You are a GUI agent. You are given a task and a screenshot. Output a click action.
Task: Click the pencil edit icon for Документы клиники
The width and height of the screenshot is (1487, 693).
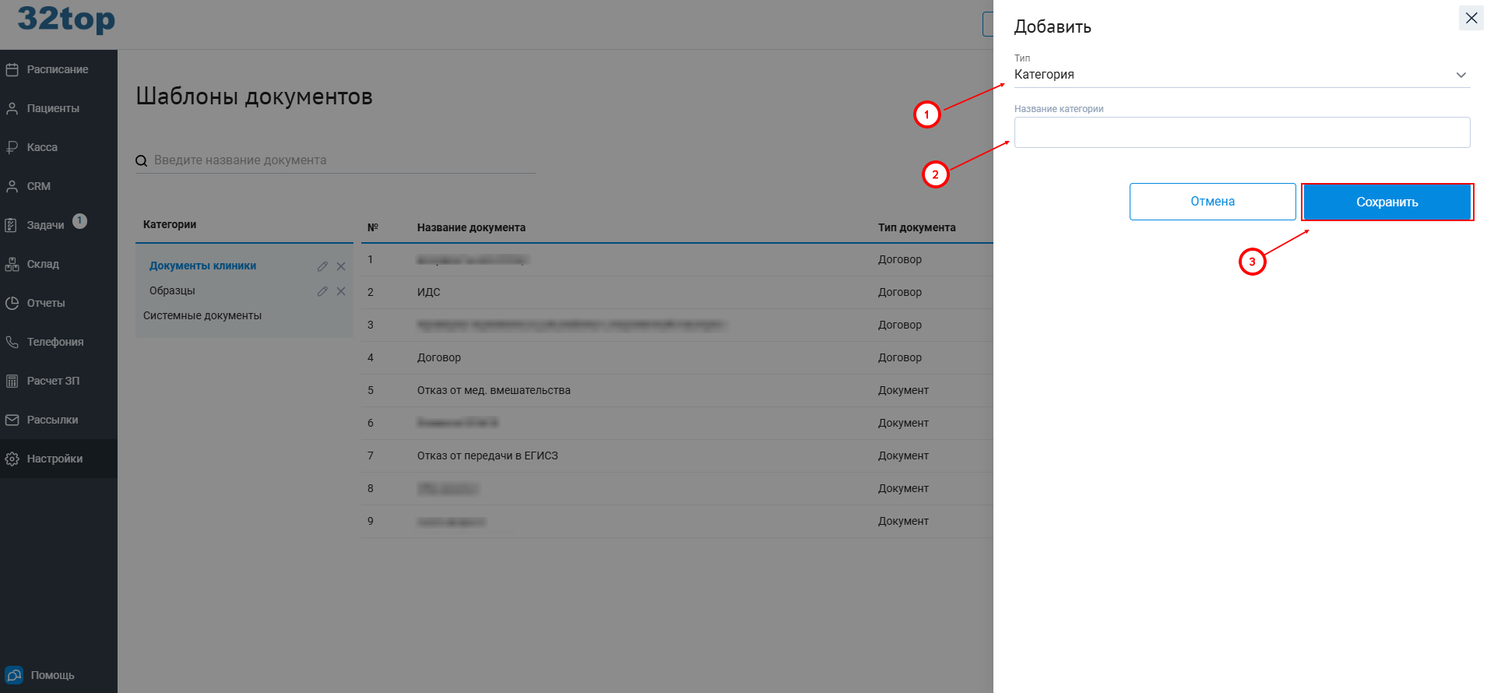322,266
